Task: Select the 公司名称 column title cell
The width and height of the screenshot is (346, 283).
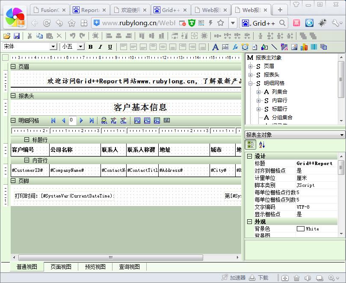Action: [x=75, y=150]
